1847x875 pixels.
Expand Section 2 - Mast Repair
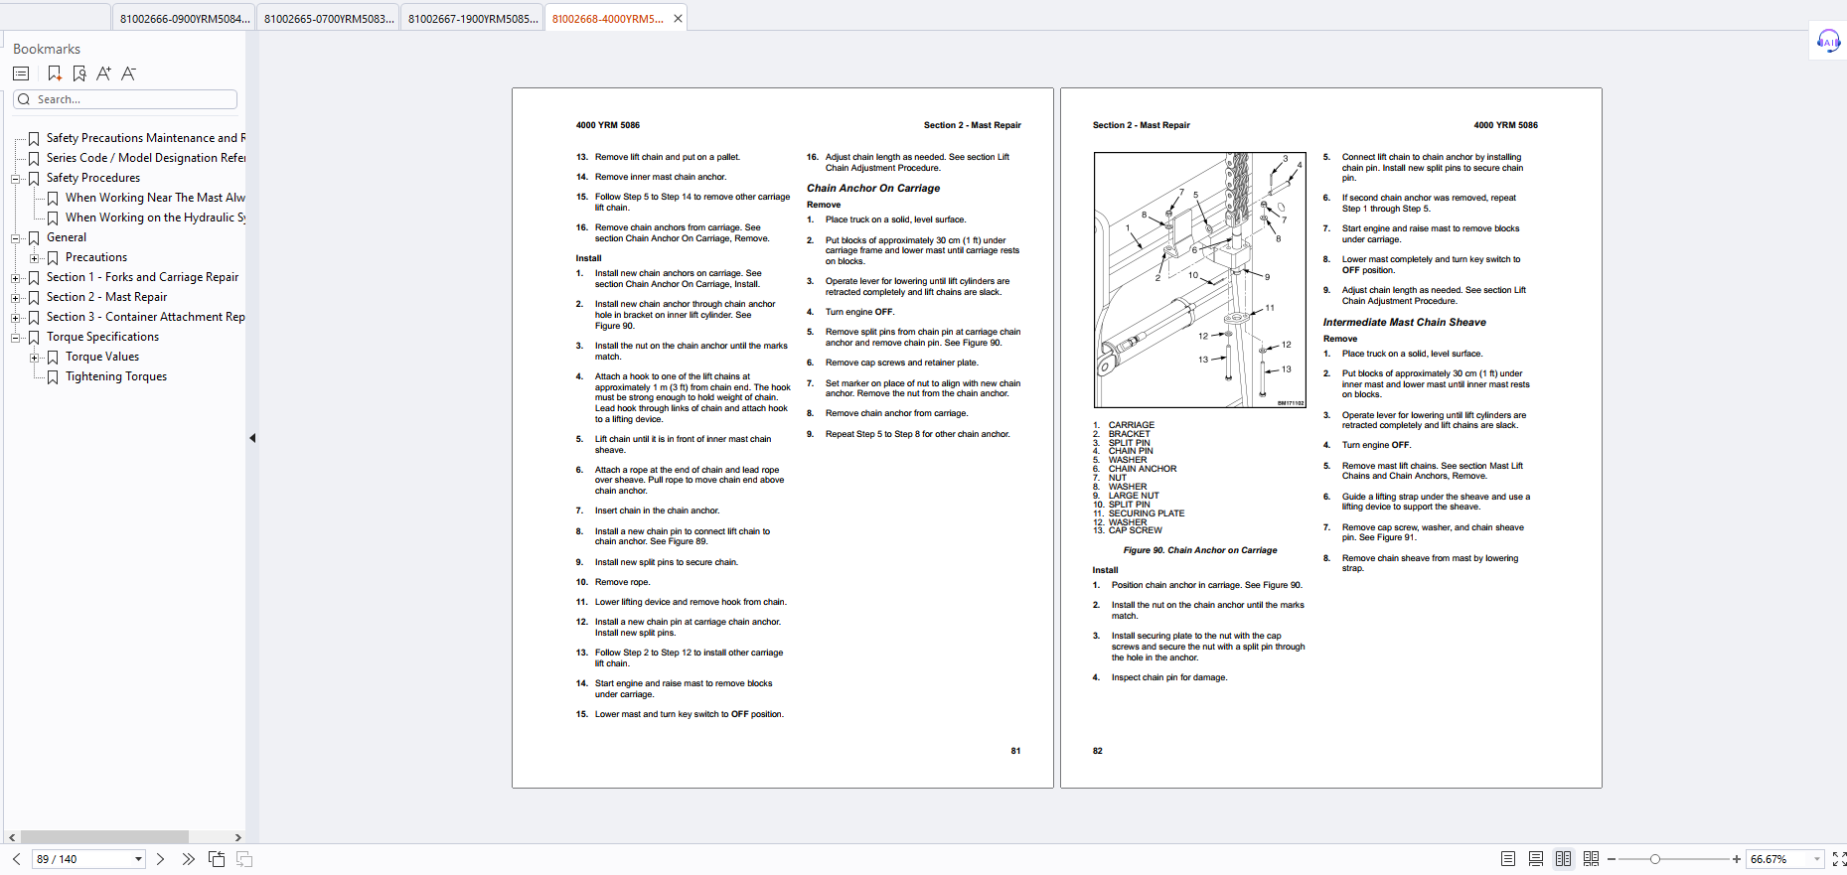coord(15,298)
